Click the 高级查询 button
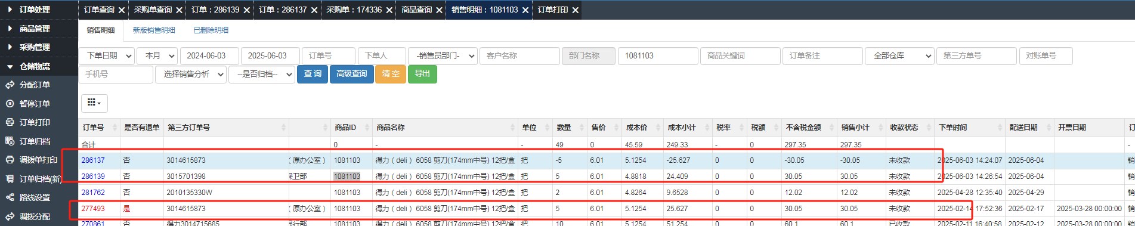1135x226 pixels. pos(351,74)
